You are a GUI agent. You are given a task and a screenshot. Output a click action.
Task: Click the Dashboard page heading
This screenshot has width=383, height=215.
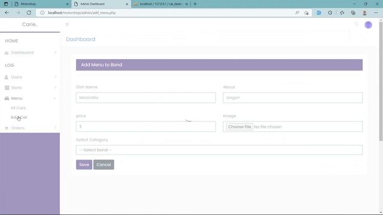pyautogui.click(x=81, y=39)
